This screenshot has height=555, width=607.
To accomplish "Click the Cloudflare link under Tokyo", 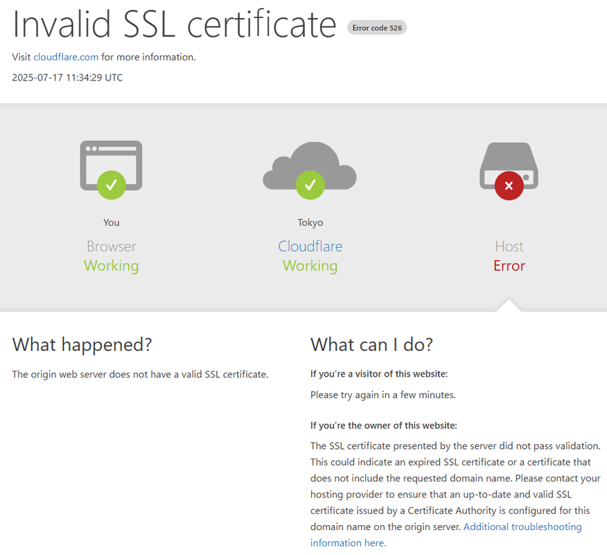I will 310,246.
